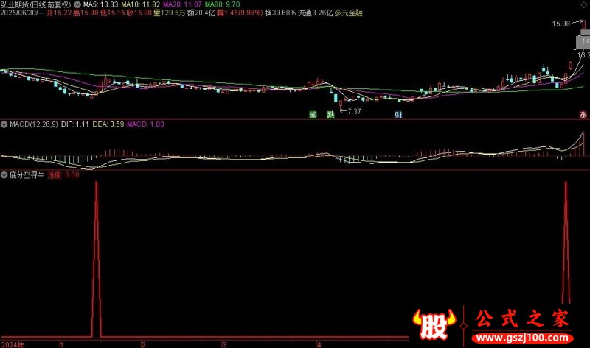Click the 2024年 time axis label

tap(13, 344)
